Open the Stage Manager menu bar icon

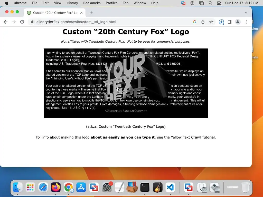tap(201, 3)
